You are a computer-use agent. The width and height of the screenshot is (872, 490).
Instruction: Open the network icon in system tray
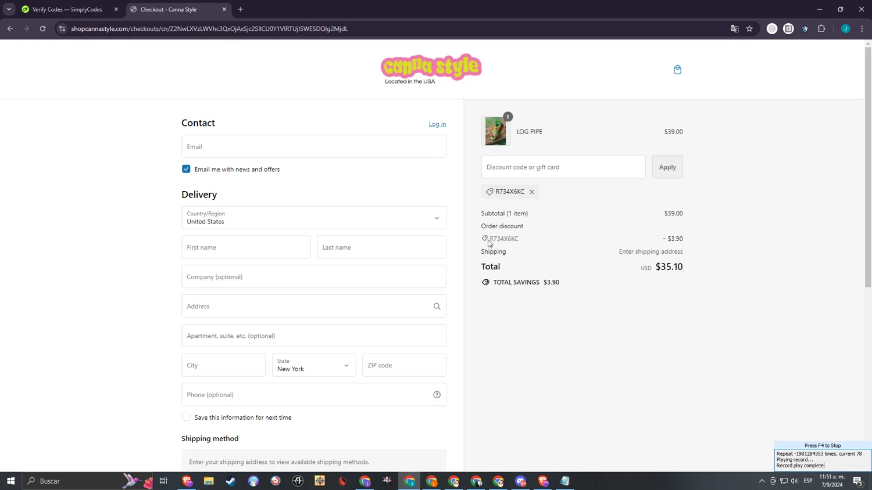[x=784, y=481]
